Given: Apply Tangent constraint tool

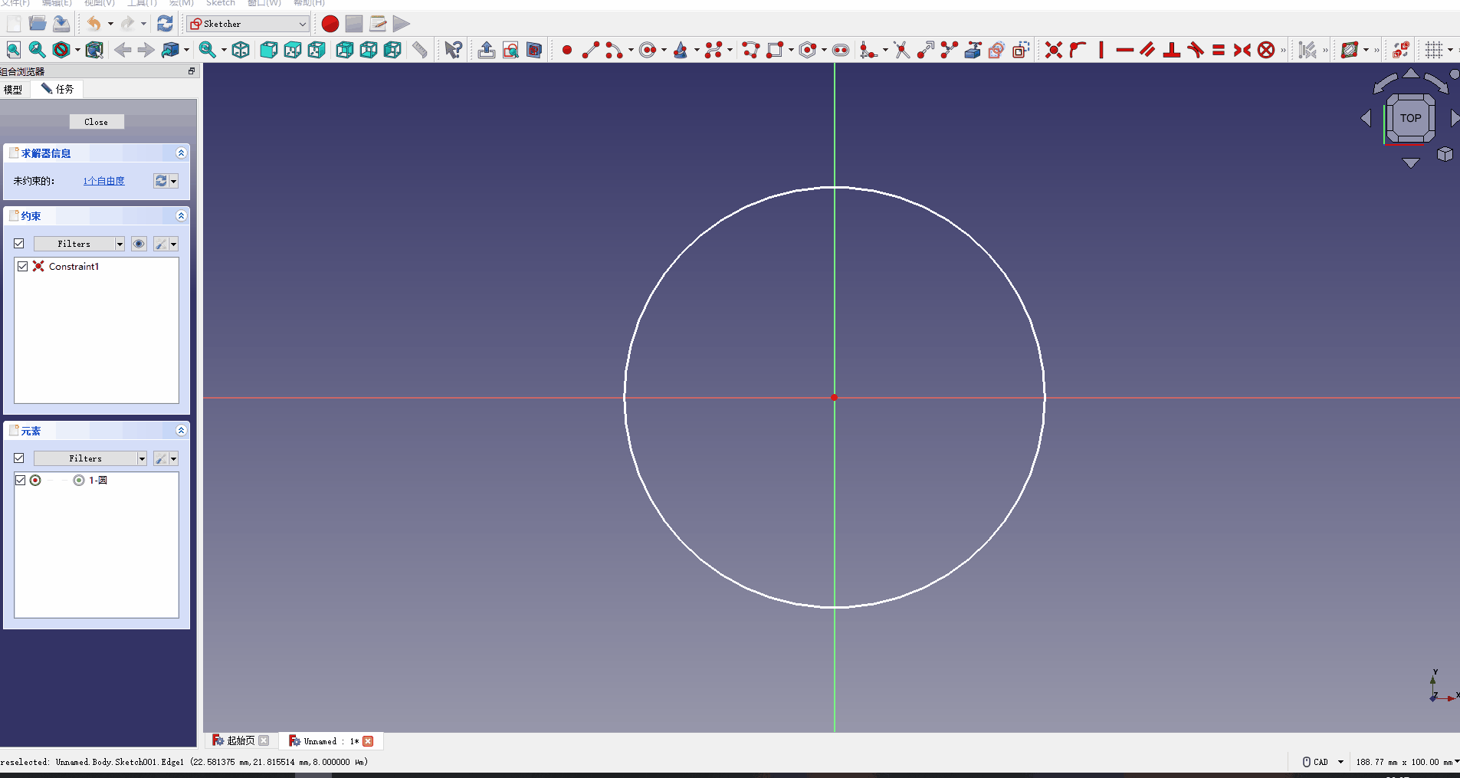Looking at the screenshot, I should 1196,51.
